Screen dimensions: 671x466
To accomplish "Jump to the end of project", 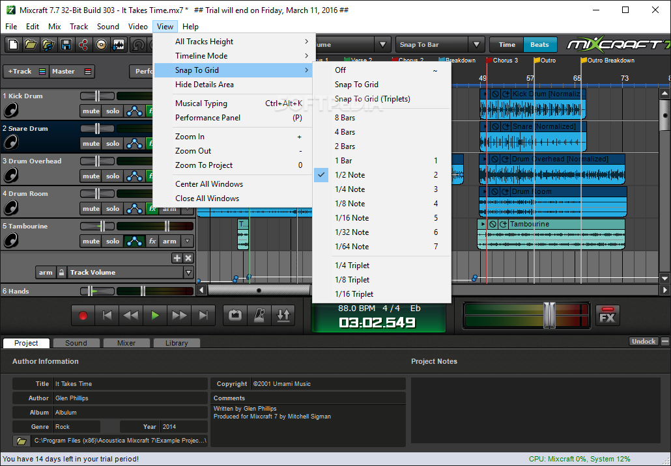I will click(203, 316).
